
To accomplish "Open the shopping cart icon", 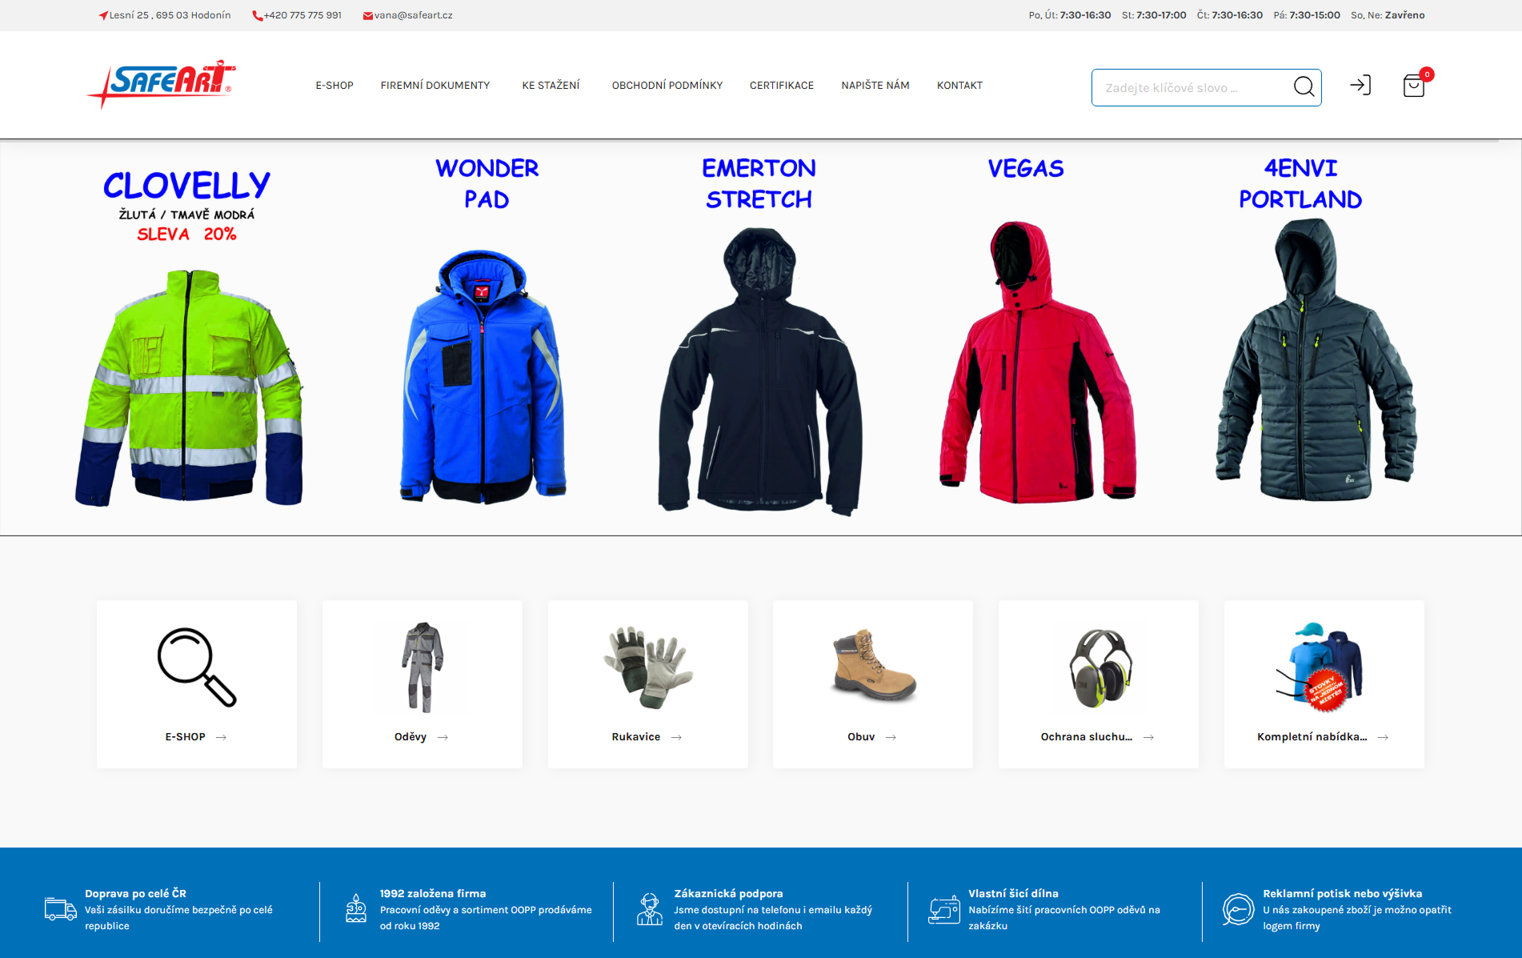I will pyautogui.click(x=1414, y=86).
